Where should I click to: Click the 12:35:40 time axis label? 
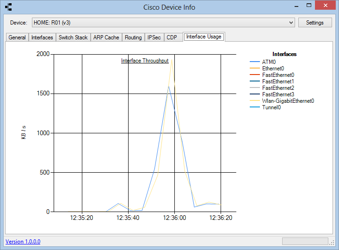tap(128, 218)
